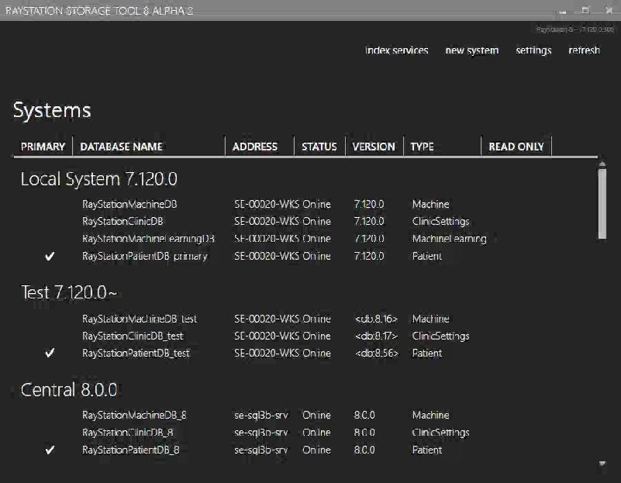Click the <db:8.17> version value
621x483 pixels.
point(376,336)
